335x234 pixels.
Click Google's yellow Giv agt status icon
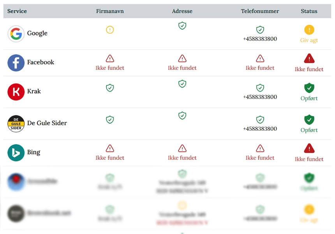[309, 30]
